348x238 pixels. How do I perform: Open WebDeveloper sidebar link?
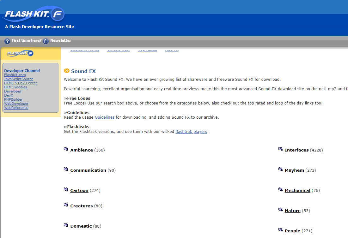pos(16,104)
